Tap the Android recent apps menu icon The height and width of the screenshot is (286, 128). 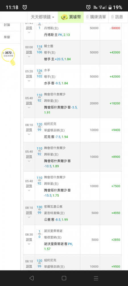coord(96,278)
